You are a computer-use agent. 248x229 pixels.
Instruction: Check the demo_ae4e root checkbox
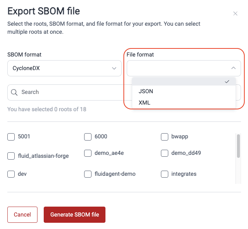coord(88,153)
